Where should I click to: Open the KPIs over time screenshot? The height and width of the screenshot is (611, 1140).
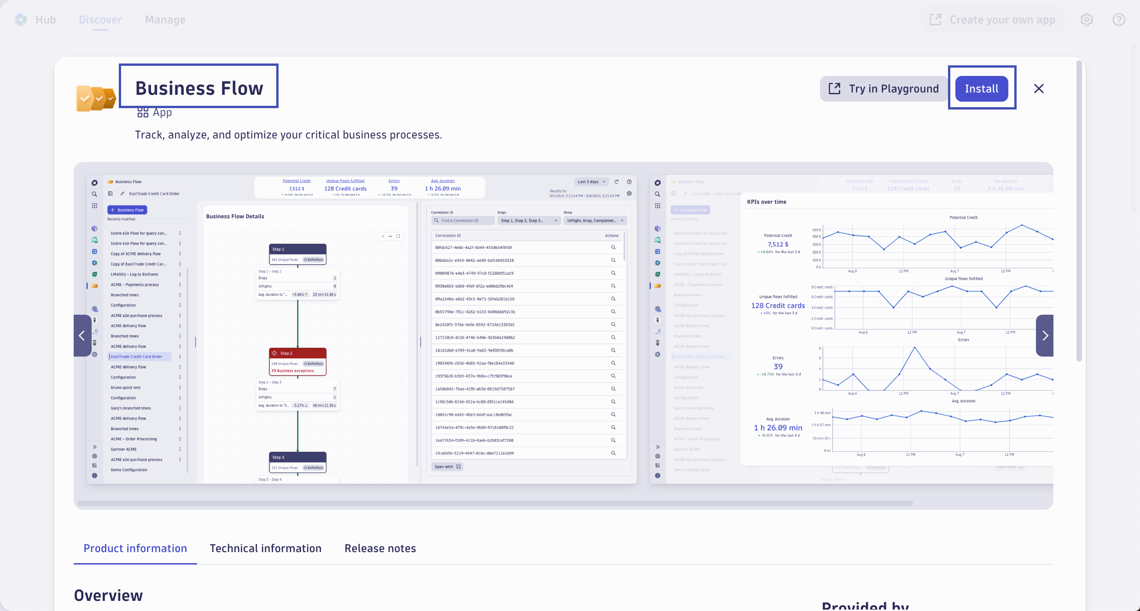point(851,329)
